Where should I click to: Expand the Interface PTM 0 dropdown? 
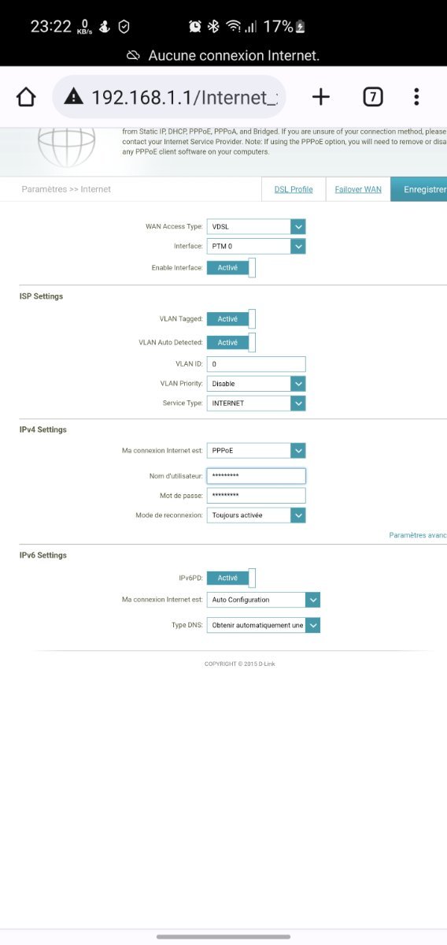[256, 246]
